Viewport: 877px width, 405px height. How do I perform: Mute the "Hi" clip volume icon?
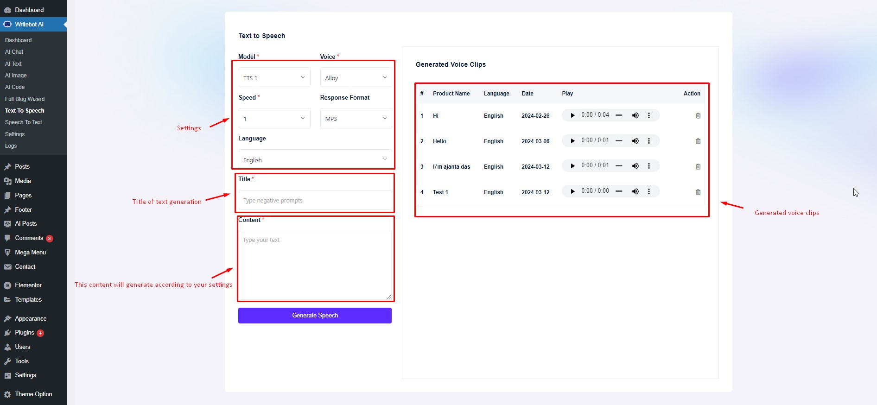(636, 115)
